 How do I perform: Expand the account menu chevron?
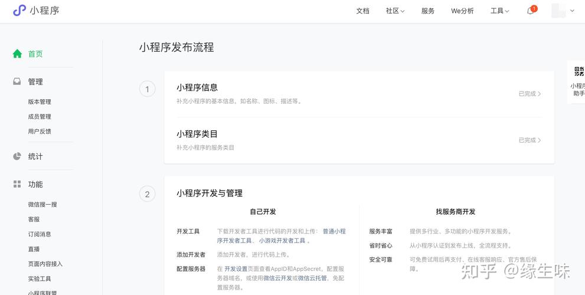(573, 11)
